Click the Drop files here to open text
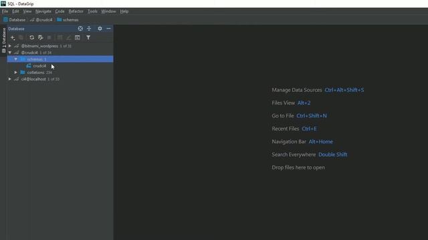Screen dimensions: 428x240 (x=298, y=167)
